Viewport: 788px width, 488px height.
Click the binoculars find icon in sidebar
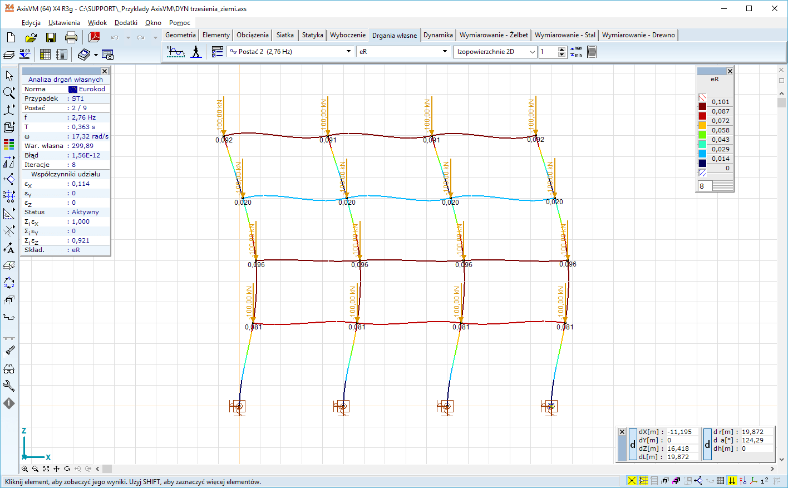(9, 369)
